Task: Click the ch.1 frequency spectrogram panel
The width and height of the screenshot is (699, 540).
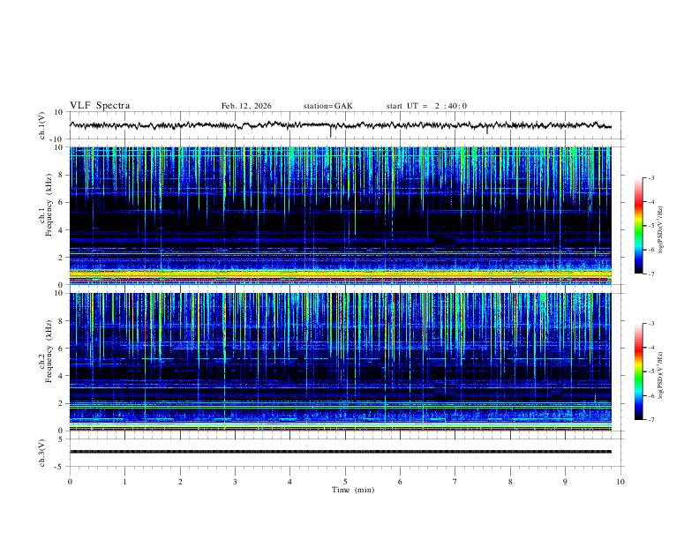Action: pyautogui.click(x=341, y=215)
